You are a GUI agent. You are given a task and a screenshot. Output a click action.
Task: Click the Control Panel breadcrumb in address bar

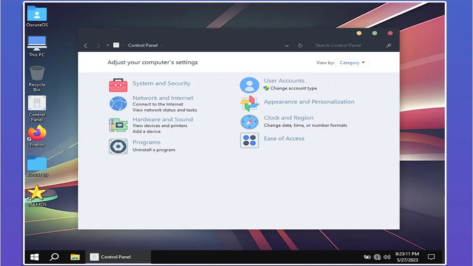143,45
